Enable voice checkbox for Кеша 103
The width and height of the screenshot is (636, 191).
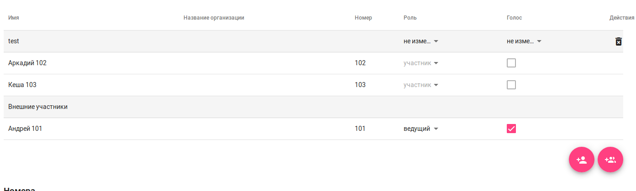pos(511,85)
